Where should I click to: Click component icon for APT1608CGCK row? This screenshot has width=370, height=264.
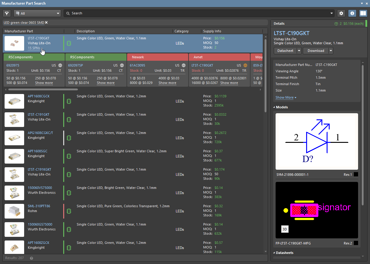tap(69, 101)
